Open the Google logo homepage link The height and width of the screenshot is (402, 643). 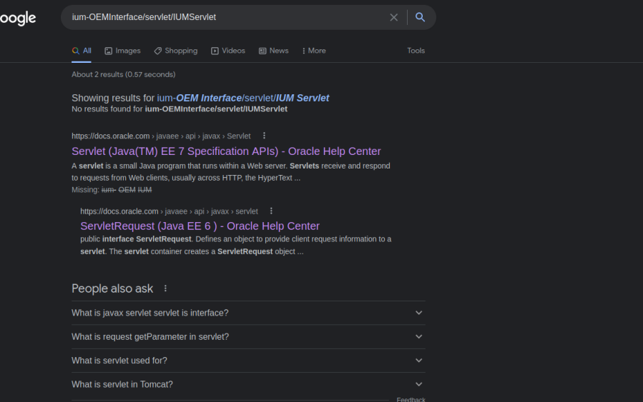coord(18,18)
